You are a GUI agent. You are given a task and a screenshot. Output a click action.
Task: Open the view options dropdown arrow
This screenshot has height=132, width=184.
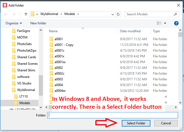tap(165, 23)
